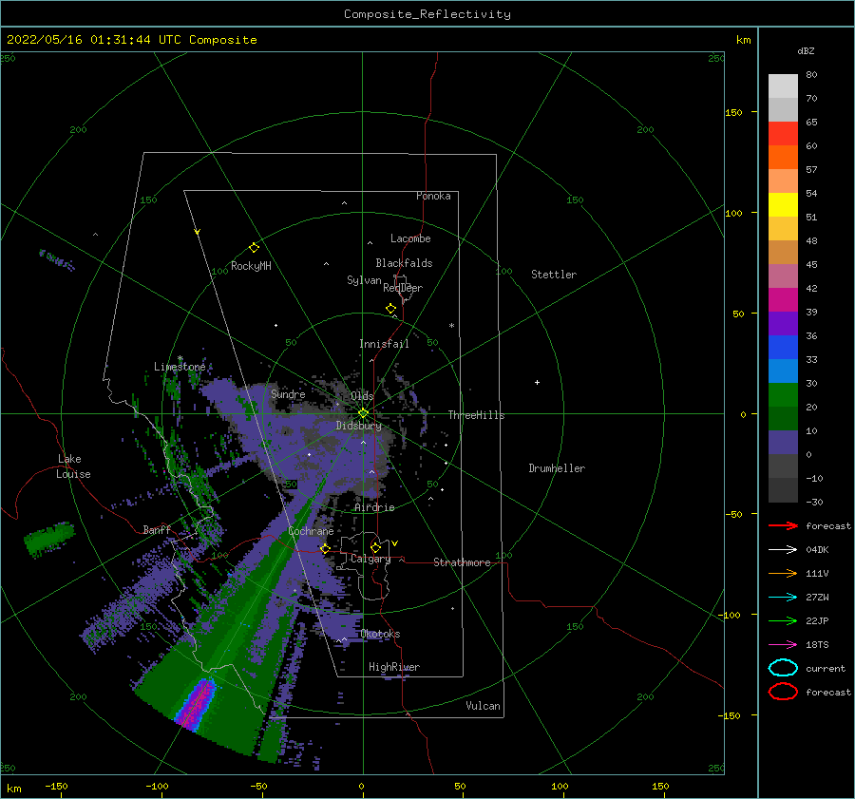
Task: Click the Lacombe label
Action: (410, 238)
